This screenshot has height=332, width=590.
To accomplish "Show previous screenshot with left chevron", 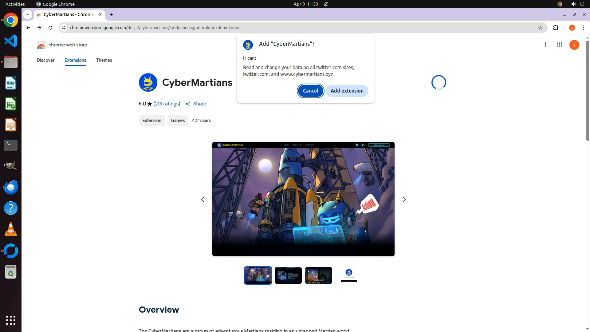I will point(203,200).
